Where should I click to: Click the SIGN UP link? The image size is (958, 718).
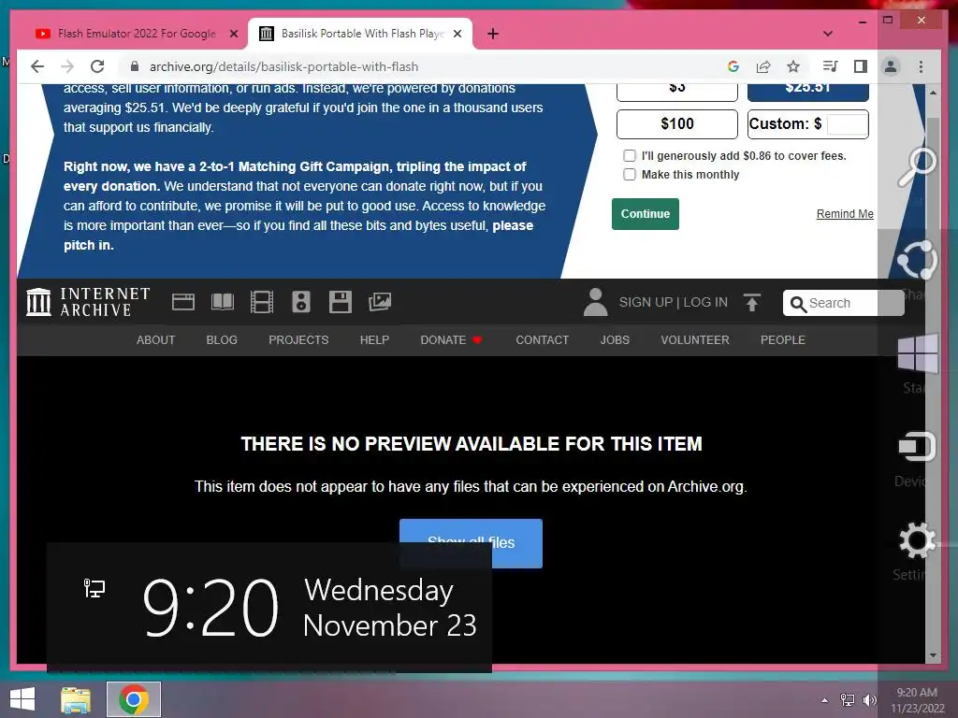[646, 302]
